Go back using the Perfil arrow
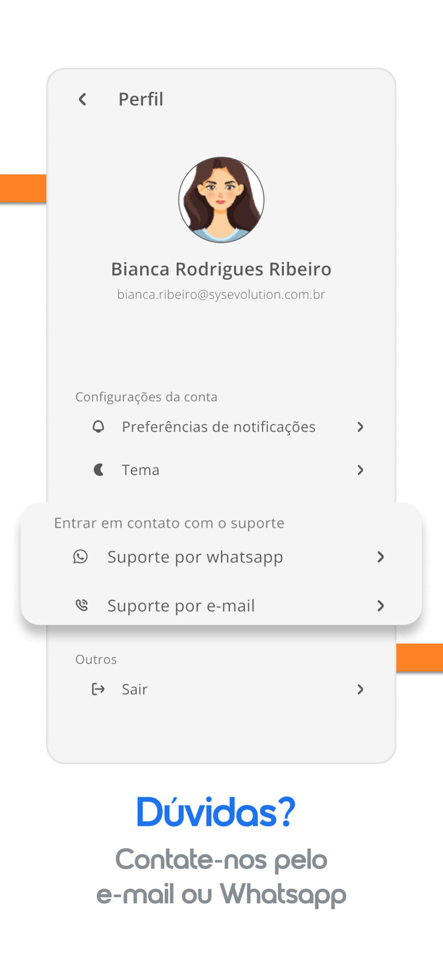 [x=83, y=100]
